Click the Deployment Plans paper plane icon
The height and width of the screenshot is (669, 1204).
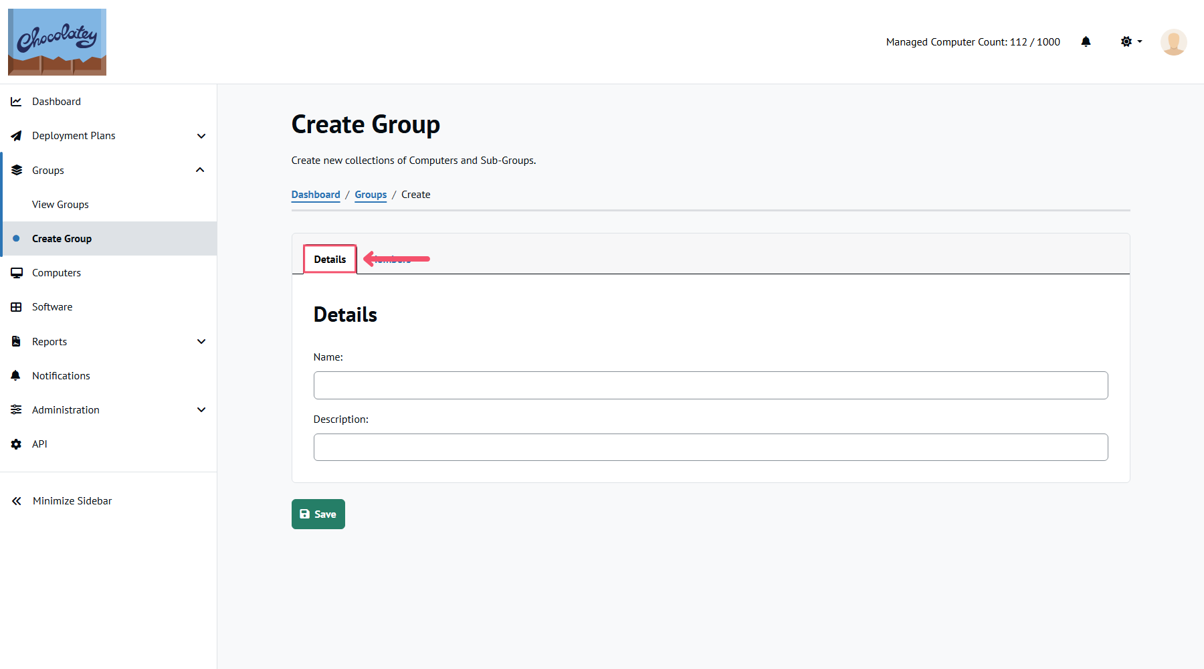coord(16,136)
